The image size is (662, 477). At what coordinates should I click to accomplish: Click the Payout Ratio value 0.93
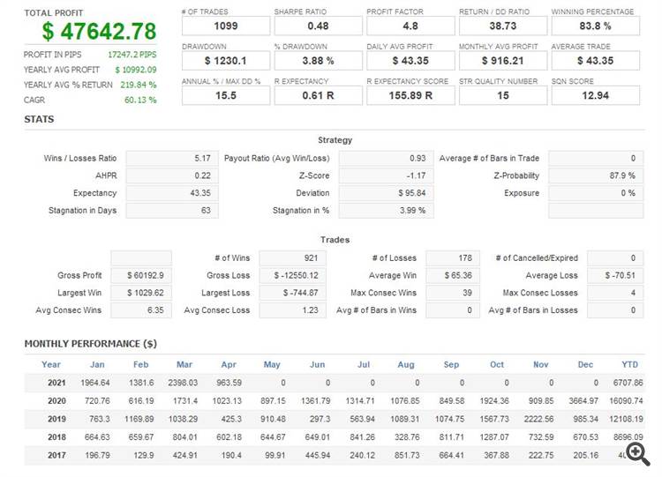pos(386,158)
